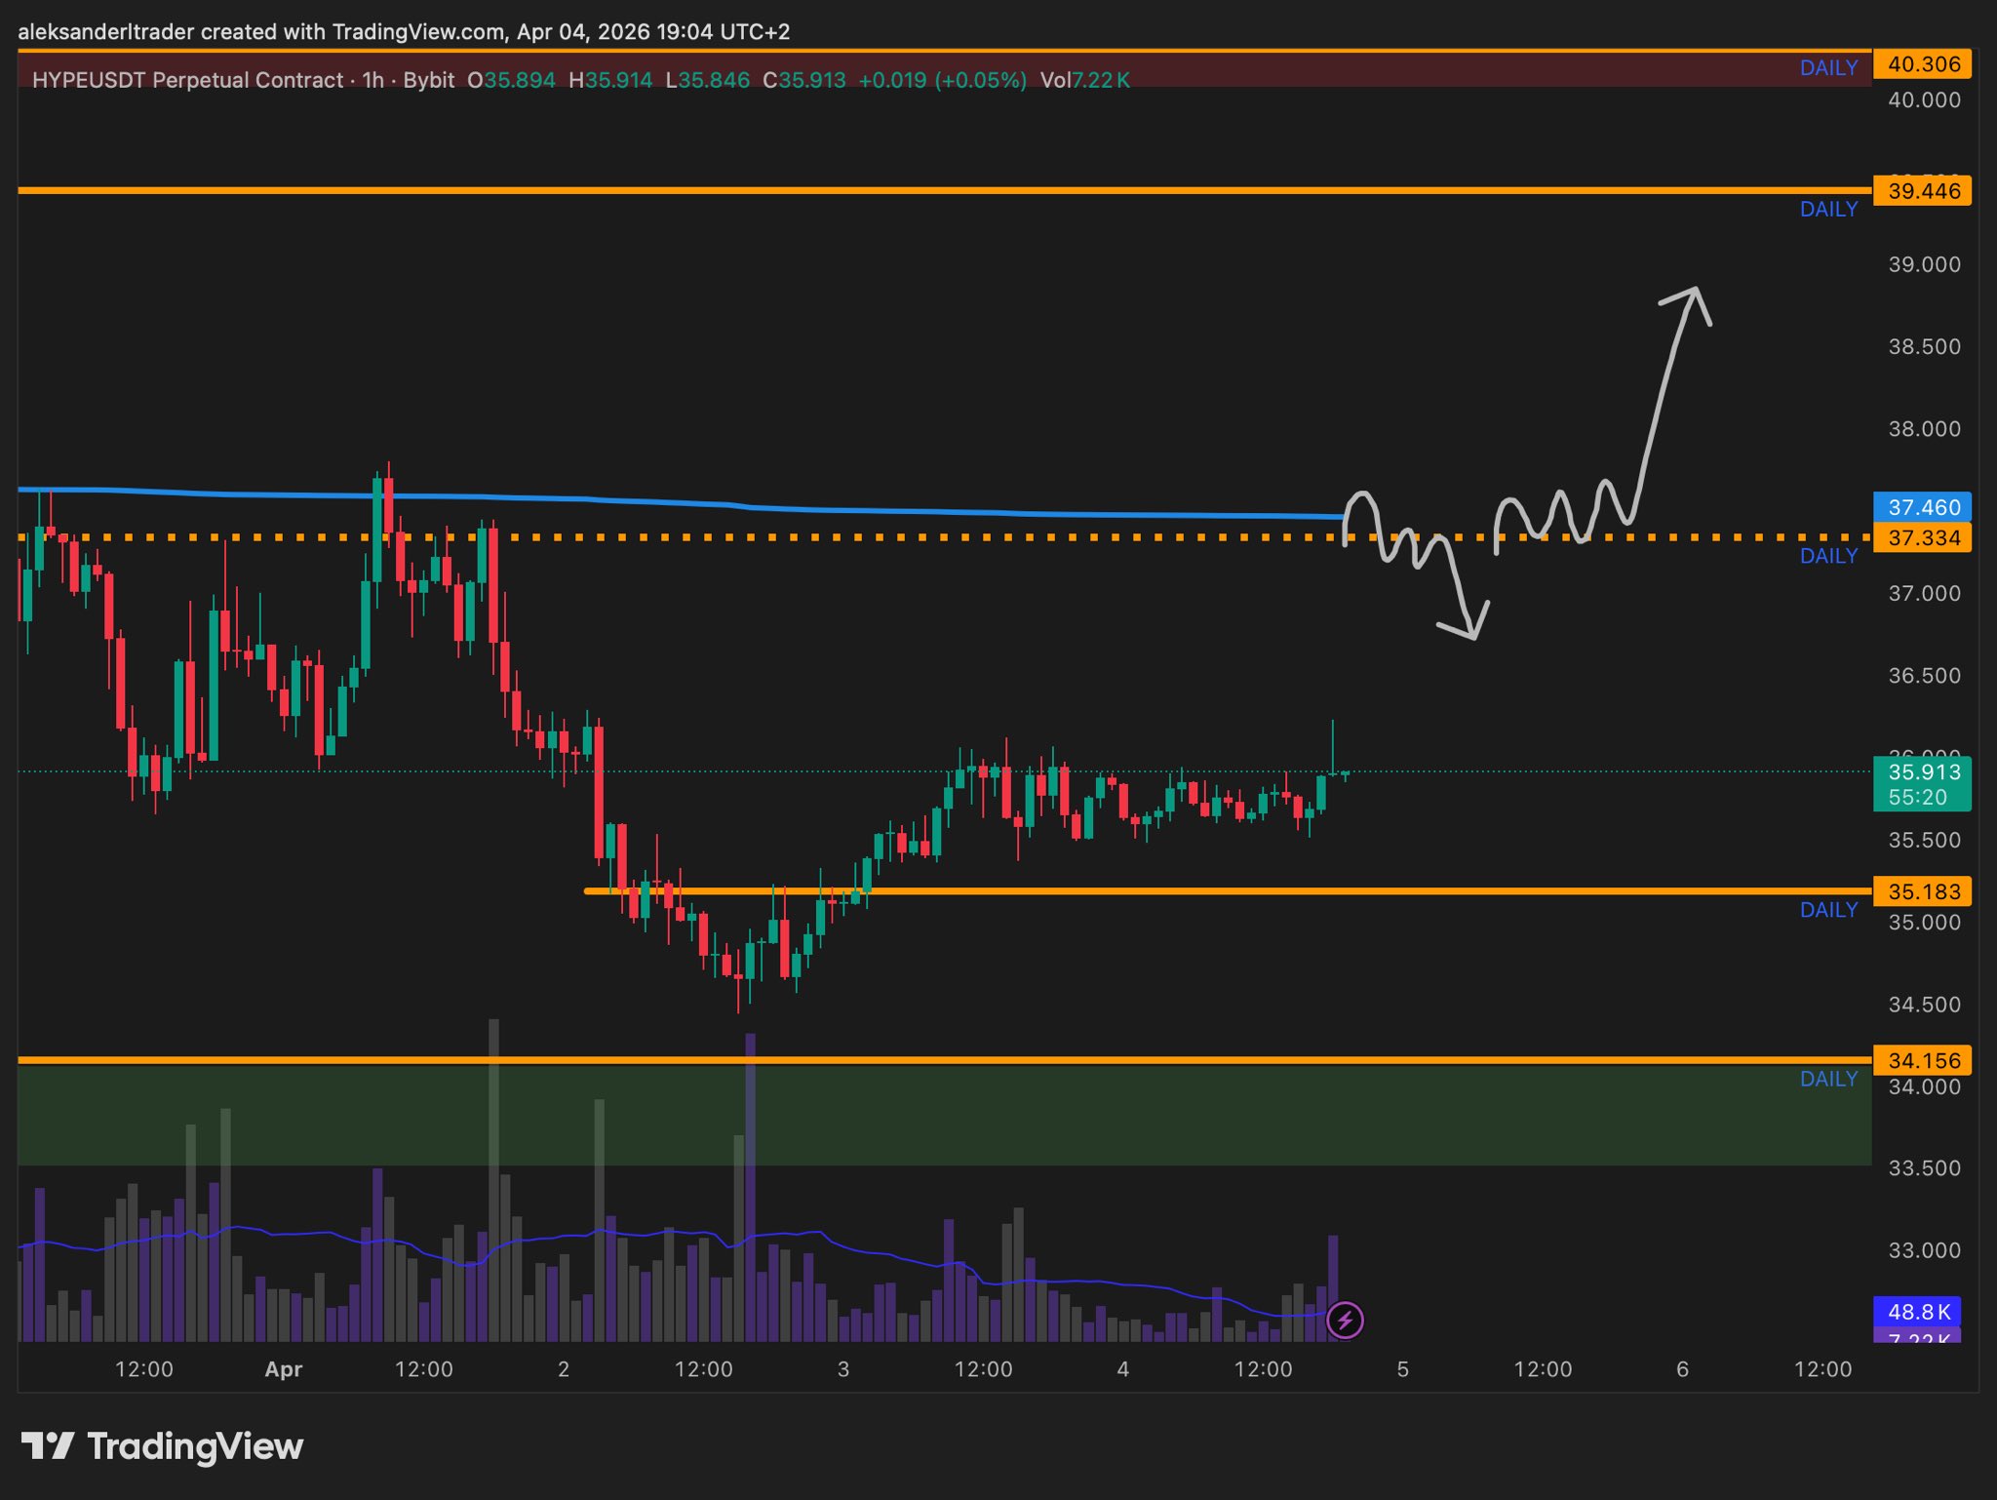This screenshot has height=1500, width=1997.
Task: Click the 34.156 orange price label
Action: 1922,1060
